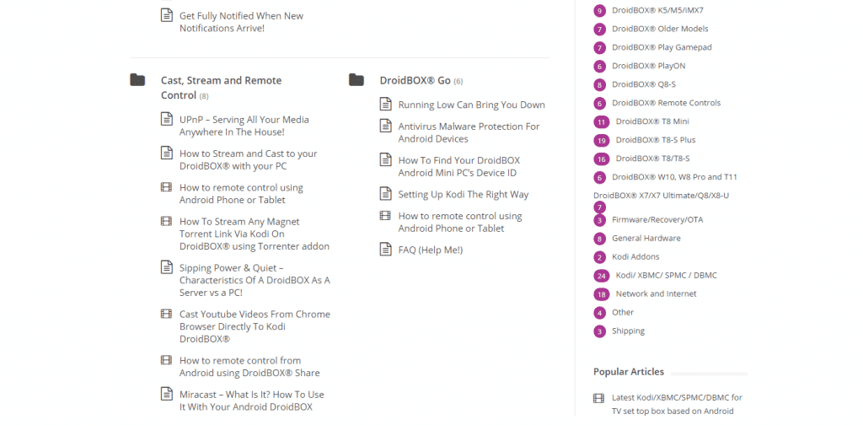
Task: Click document icon beside Setting Up Kodi article
Action: point(386,194)
